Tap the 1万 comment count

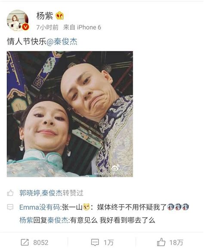[x=109, y=243]
